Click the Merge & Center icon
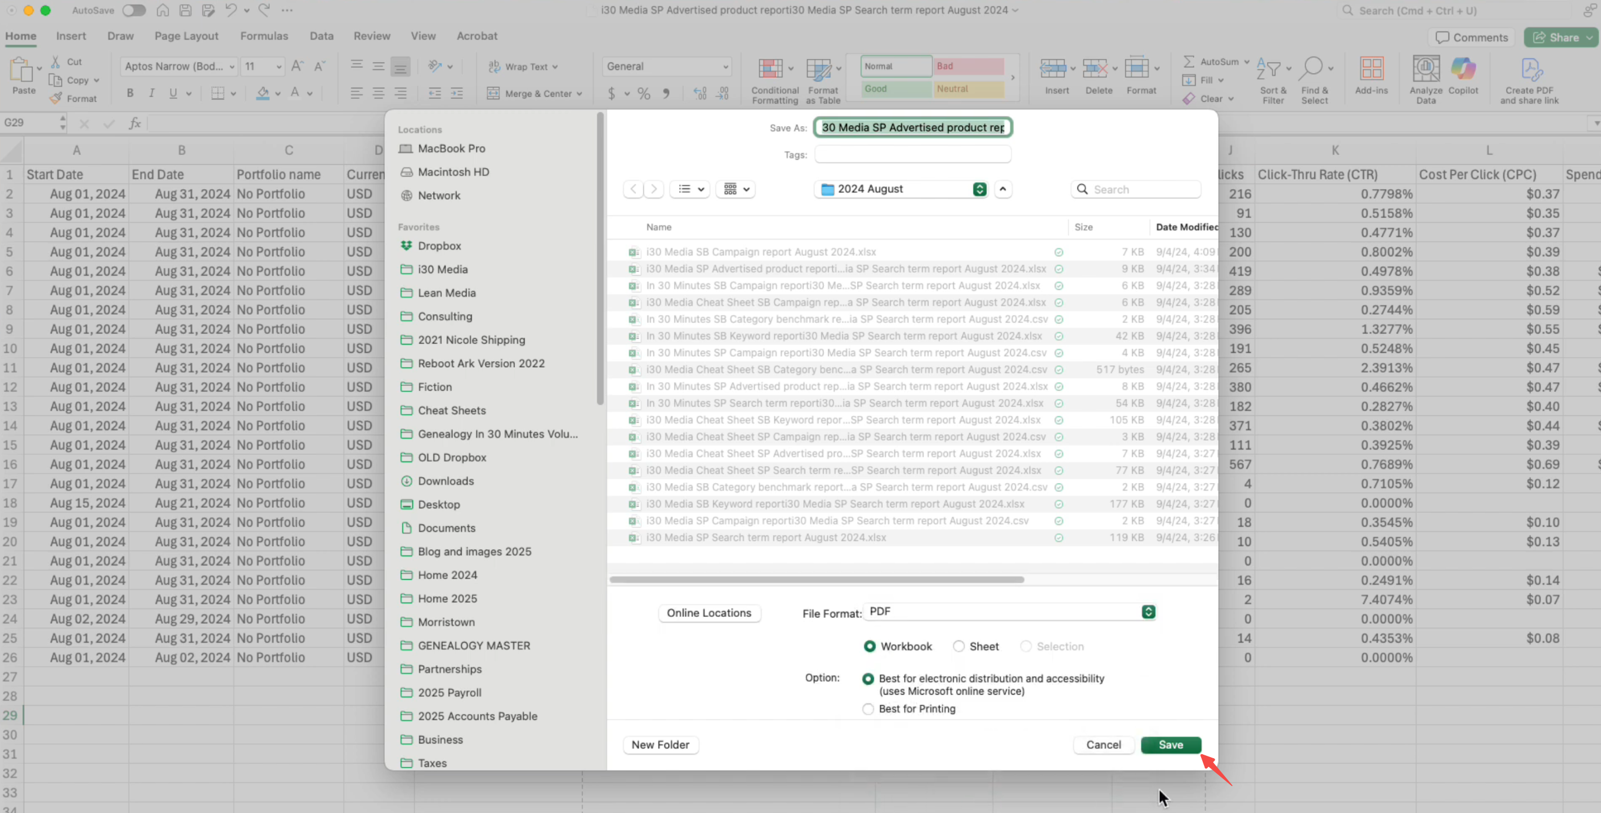The width and height of the screenshot is (1601, 813). 494,93
